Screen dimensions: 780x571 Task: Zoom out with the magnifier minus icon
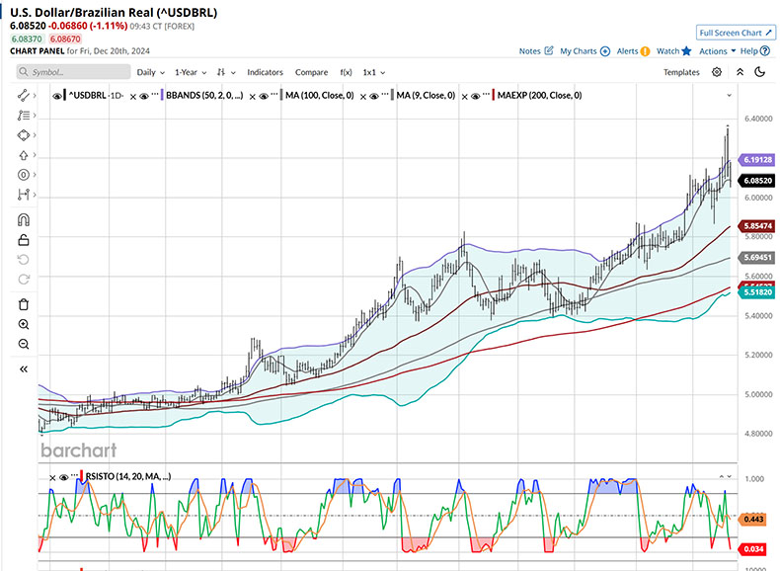pyautogui.click(x=24, y=344)
